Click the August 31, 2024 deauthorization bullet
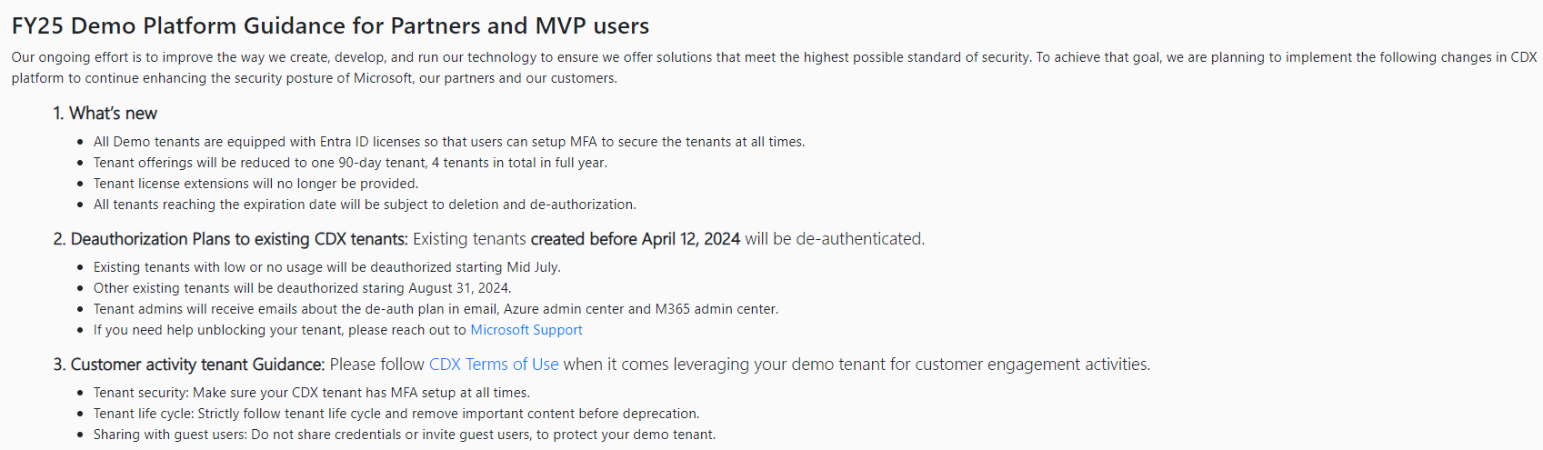This screenshot has width=1543, height=450. point(302,288)
